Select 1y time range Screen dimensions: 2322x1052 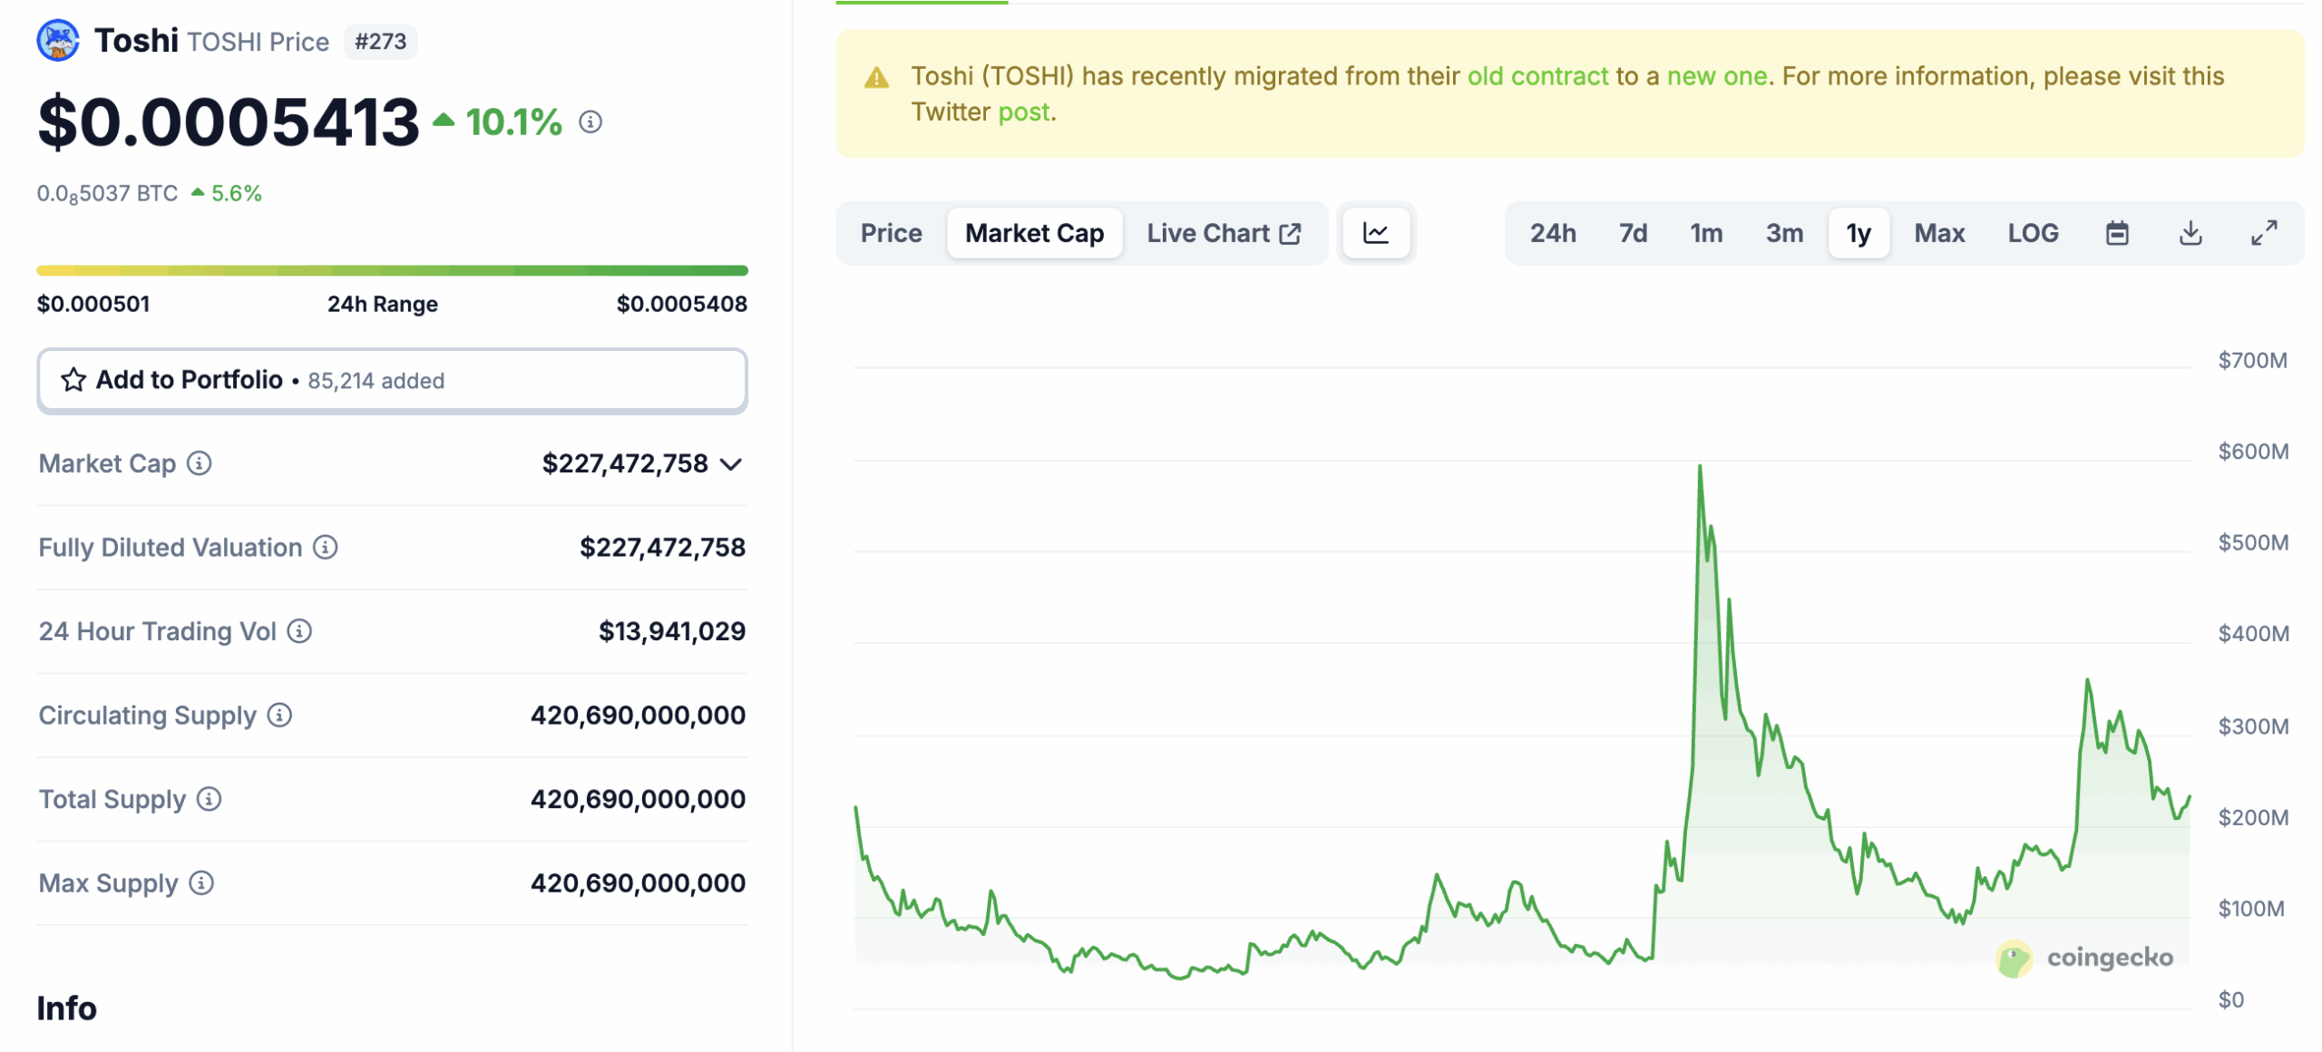coord(1859,233)
